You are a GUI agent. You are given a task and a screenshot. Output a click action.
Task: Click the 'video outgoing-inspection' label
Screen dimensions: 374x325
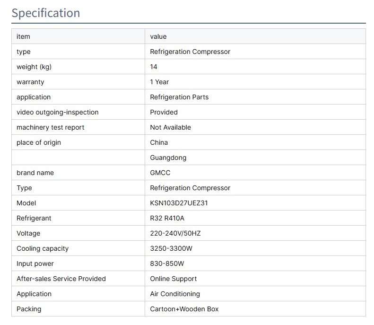tap(58, 112)
